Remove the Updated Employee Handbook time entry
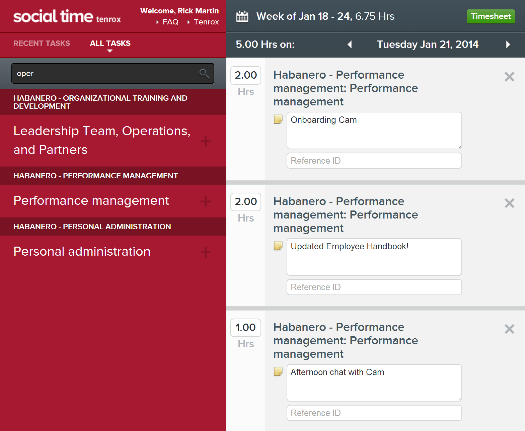 (x=509, y=203)
